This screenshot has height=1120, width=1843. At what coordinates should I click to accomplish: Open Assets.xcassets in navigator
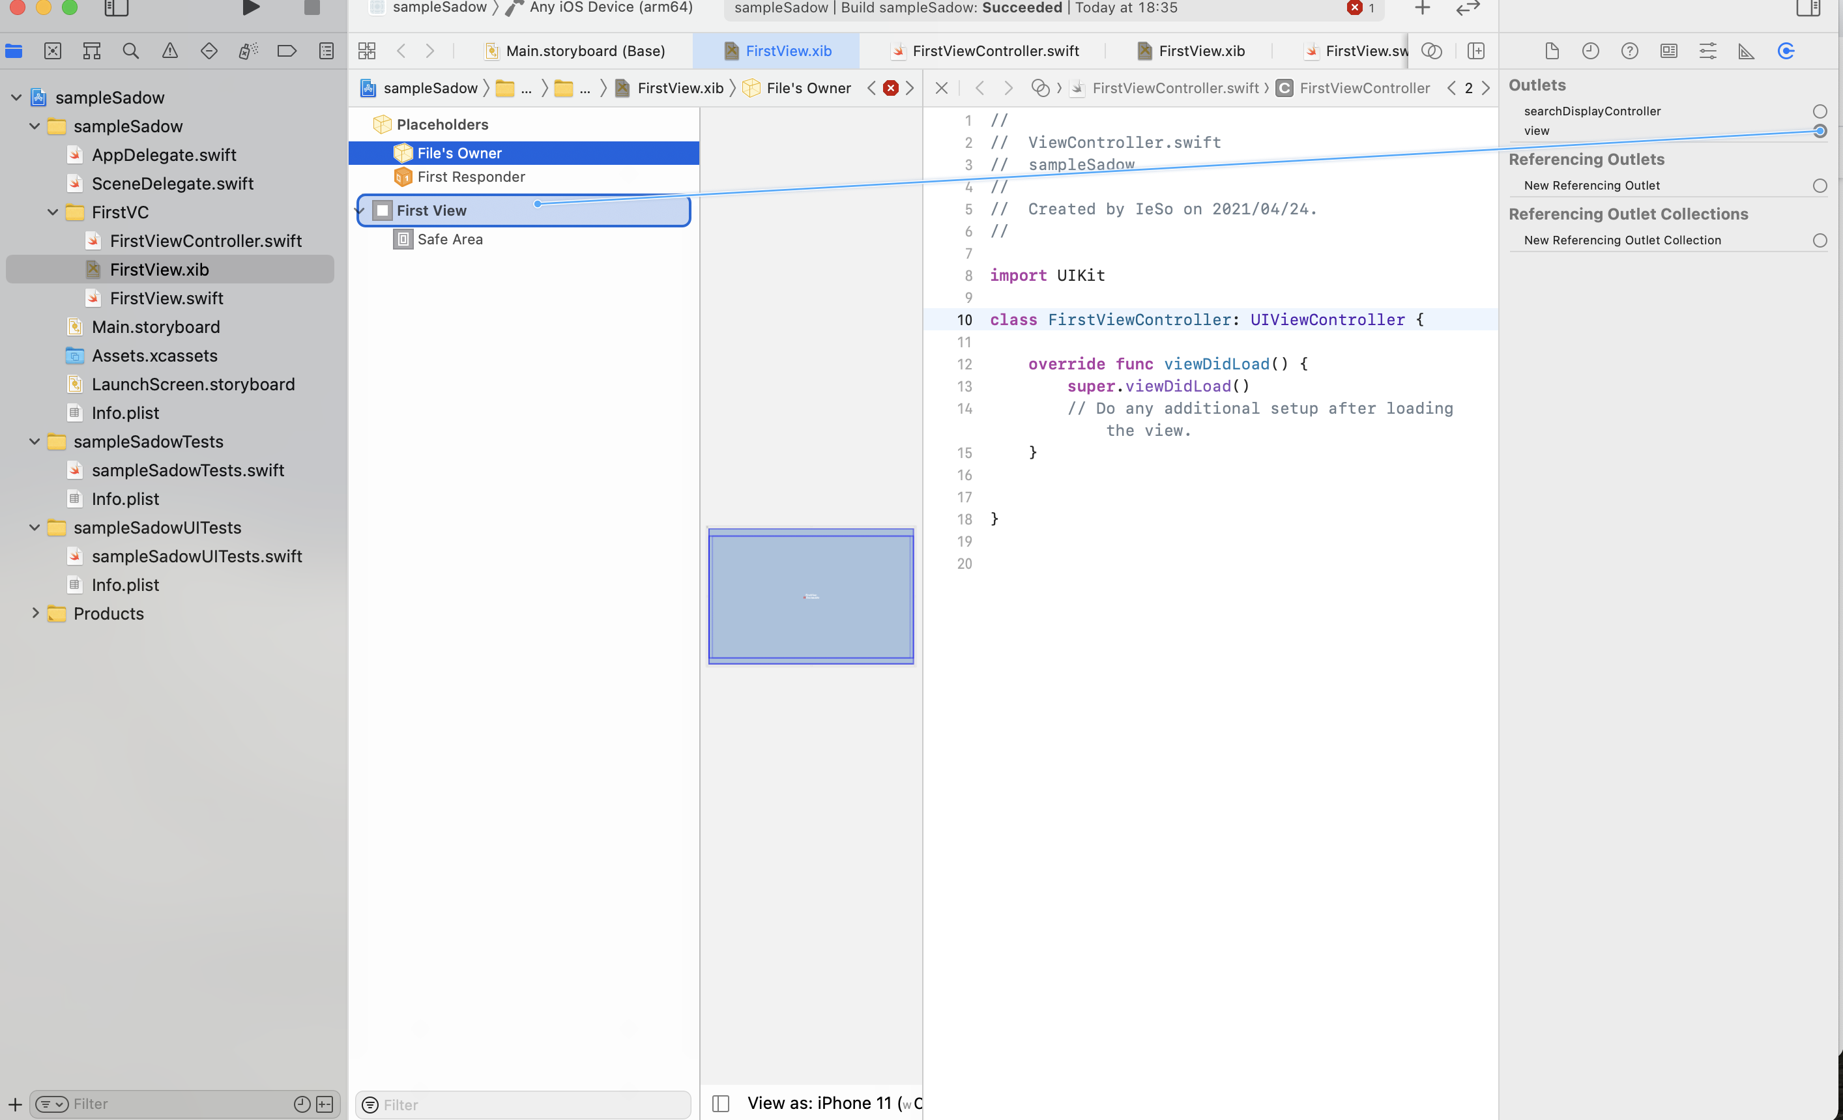[154, 356]
